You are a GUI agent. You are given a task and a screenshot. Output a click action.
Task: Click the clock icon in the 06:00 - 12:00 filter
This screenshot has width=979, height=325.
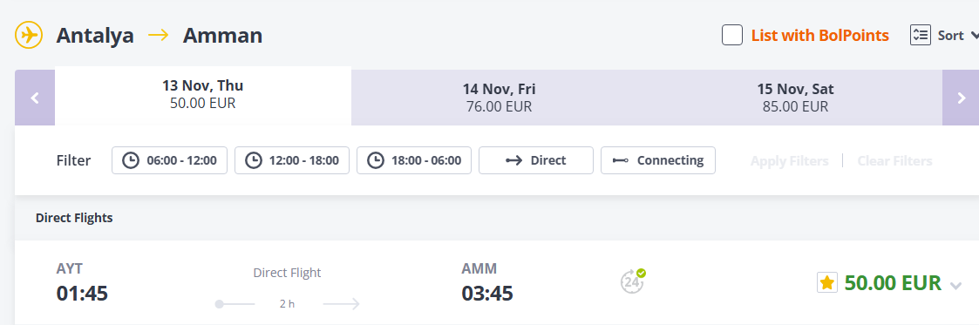(131, 160)
